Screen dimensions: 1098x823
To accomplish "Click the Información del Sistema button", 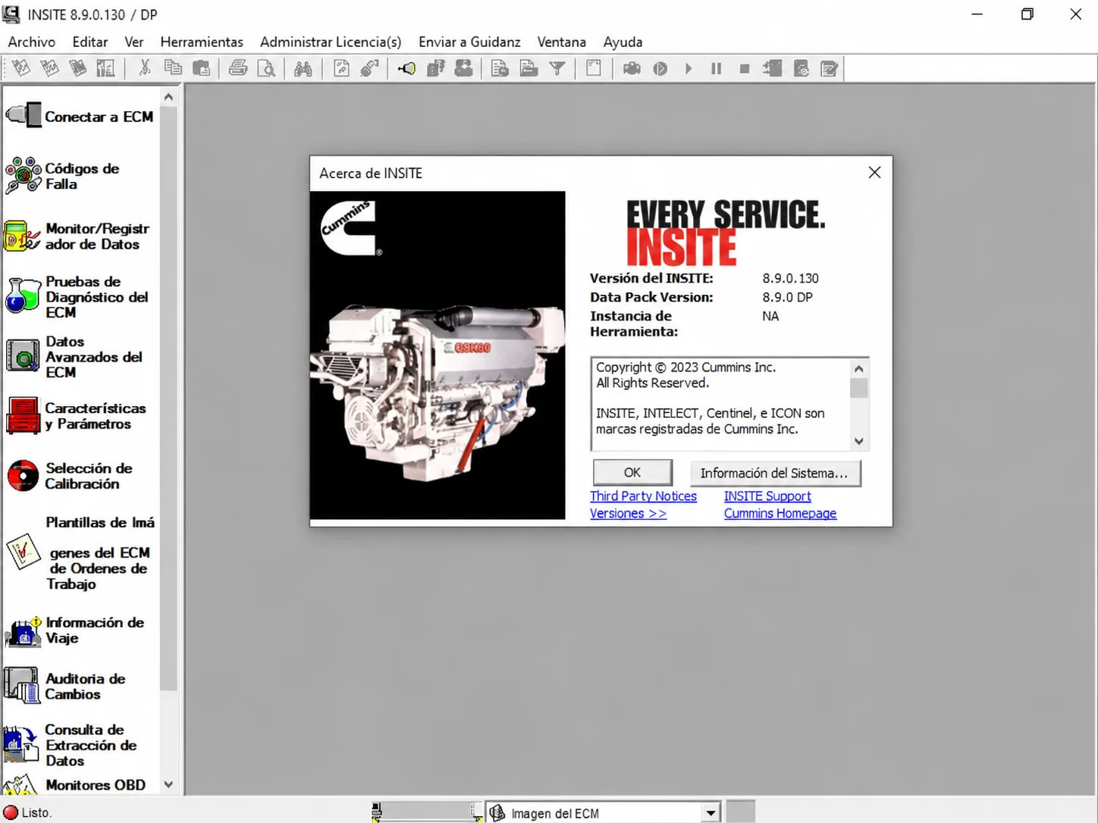I will coord(775,473).
